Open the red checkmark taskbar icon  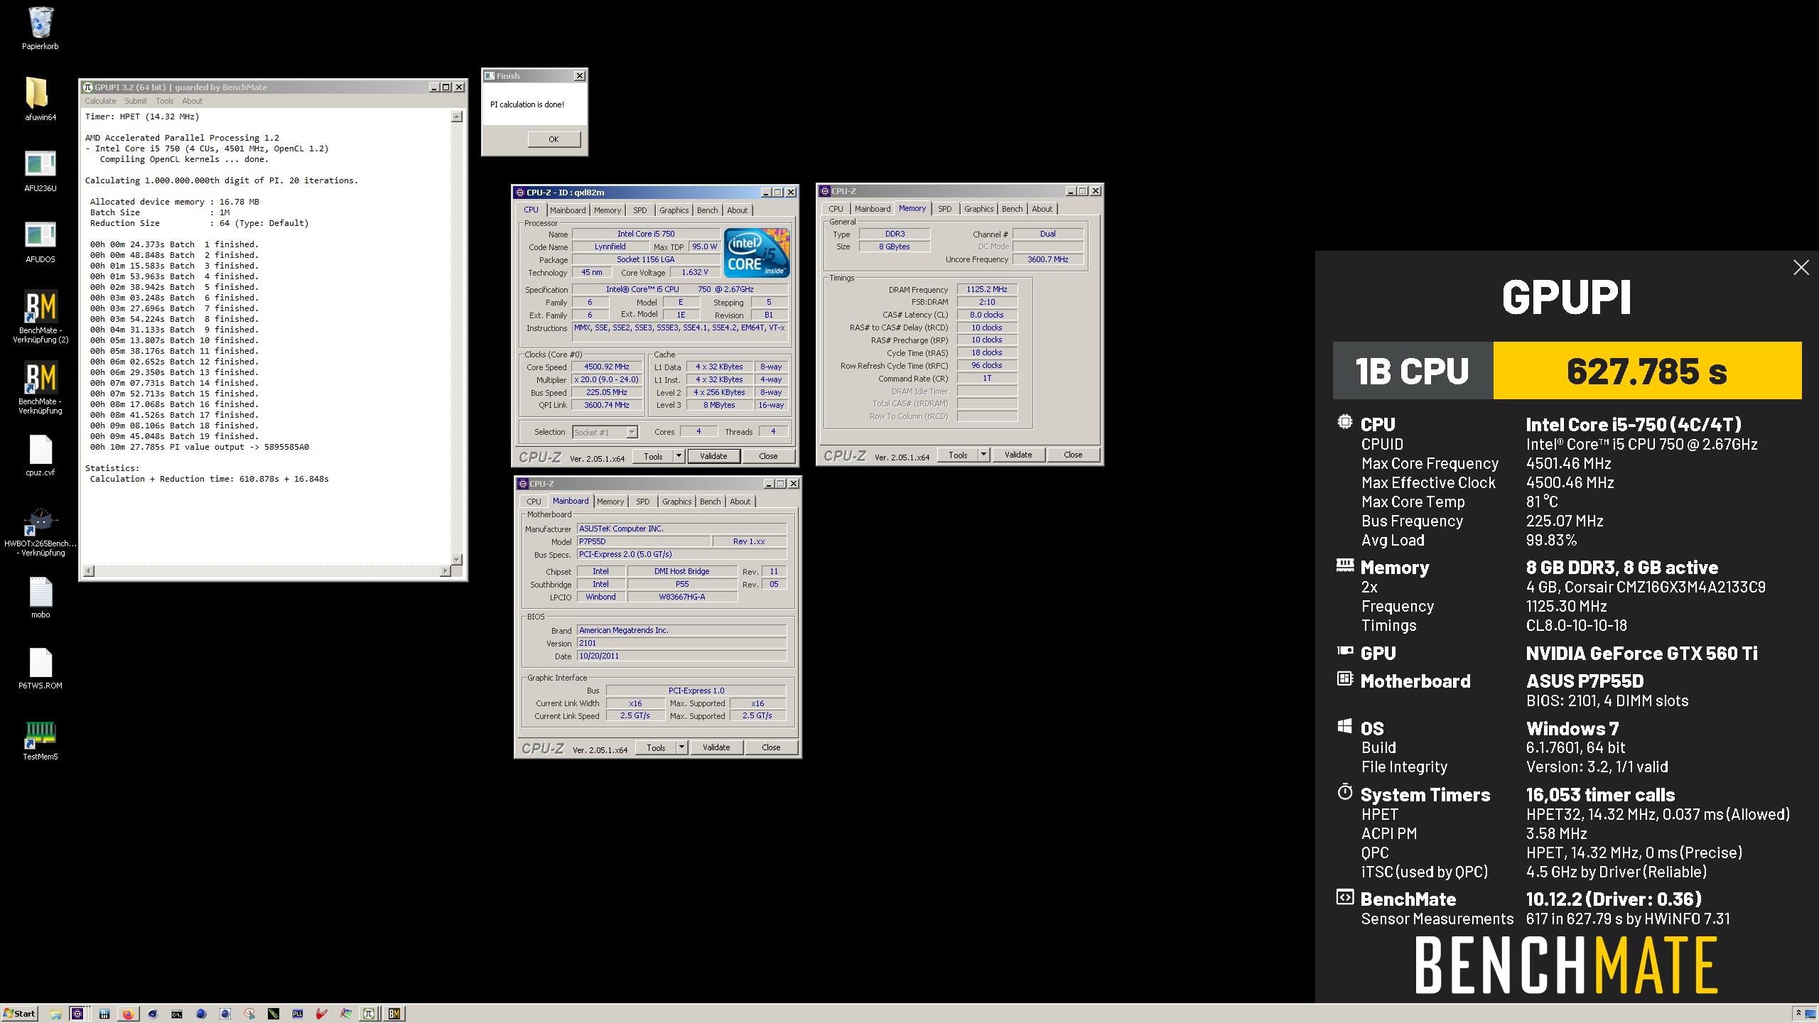click(322, 1014)
